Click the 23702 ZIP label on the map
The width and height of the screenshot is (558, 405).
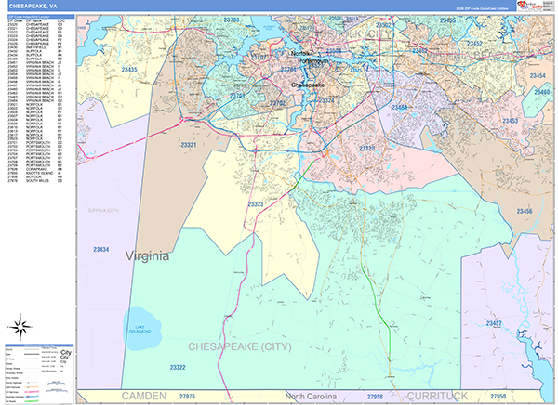tap(277, 103)
